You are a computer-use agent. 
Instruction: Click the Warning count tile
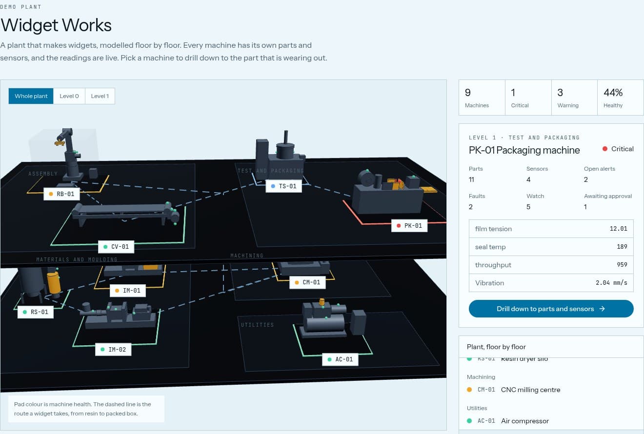pos(574,98)
